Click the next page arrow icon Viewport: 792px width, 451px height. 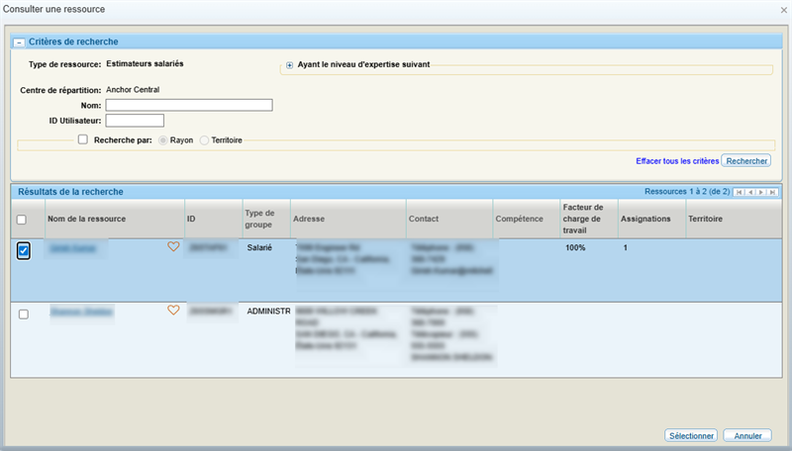click(x=761, y=192)
